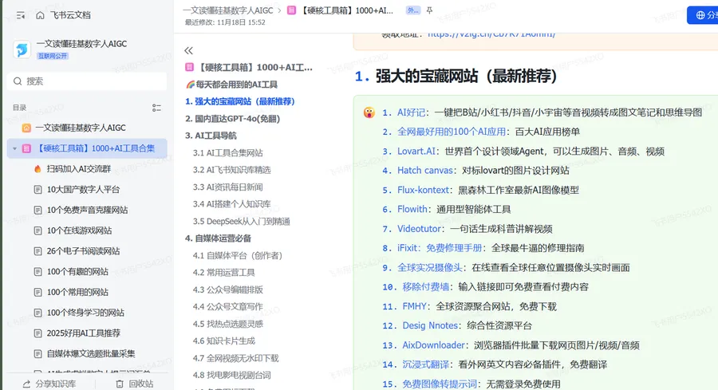Jump to outline section 2. 国内直达GPT-4o(免翻)
Viewport: 718px width, 390px height.
click(232, 119)
